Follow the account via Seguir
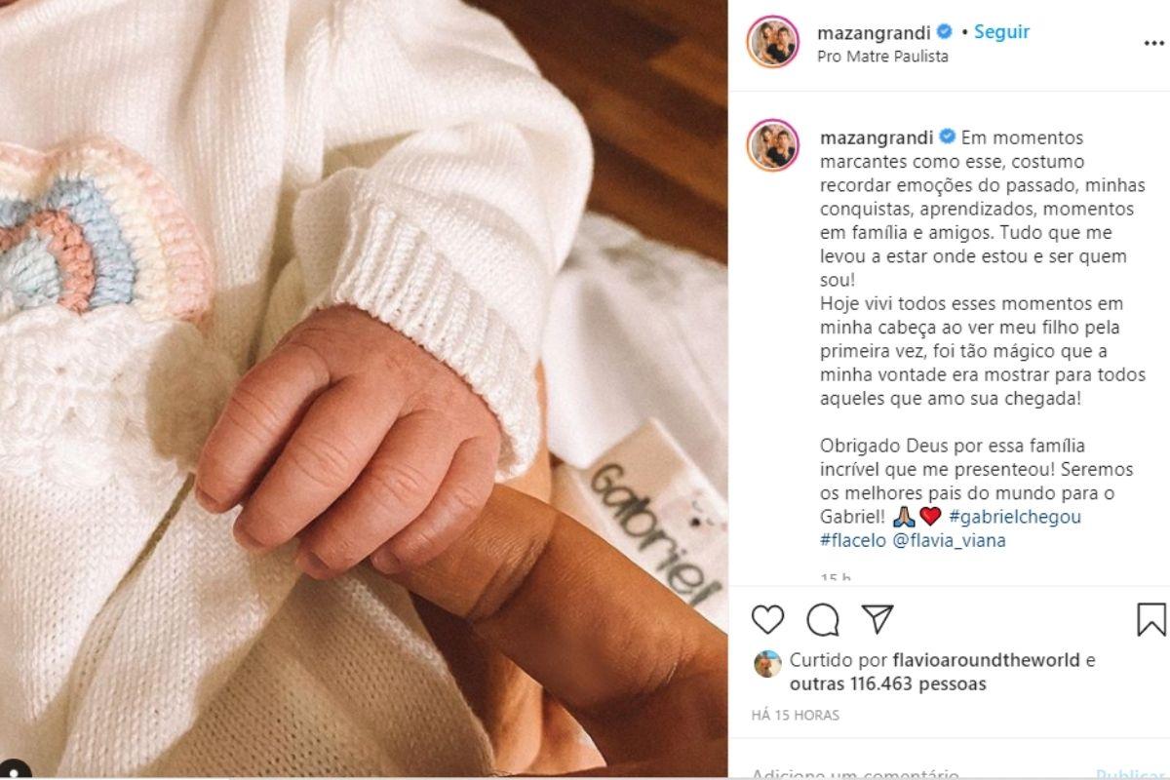The width and height of the screenshot is (1170, 780). pyautogui.click(x=1001, y=32)
